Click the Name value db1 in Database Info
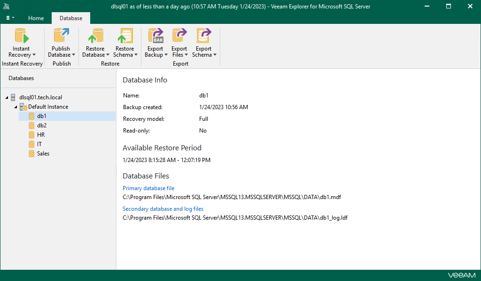Screen dimensions: 481x281 pyautogui.click(x=204, y=96)
